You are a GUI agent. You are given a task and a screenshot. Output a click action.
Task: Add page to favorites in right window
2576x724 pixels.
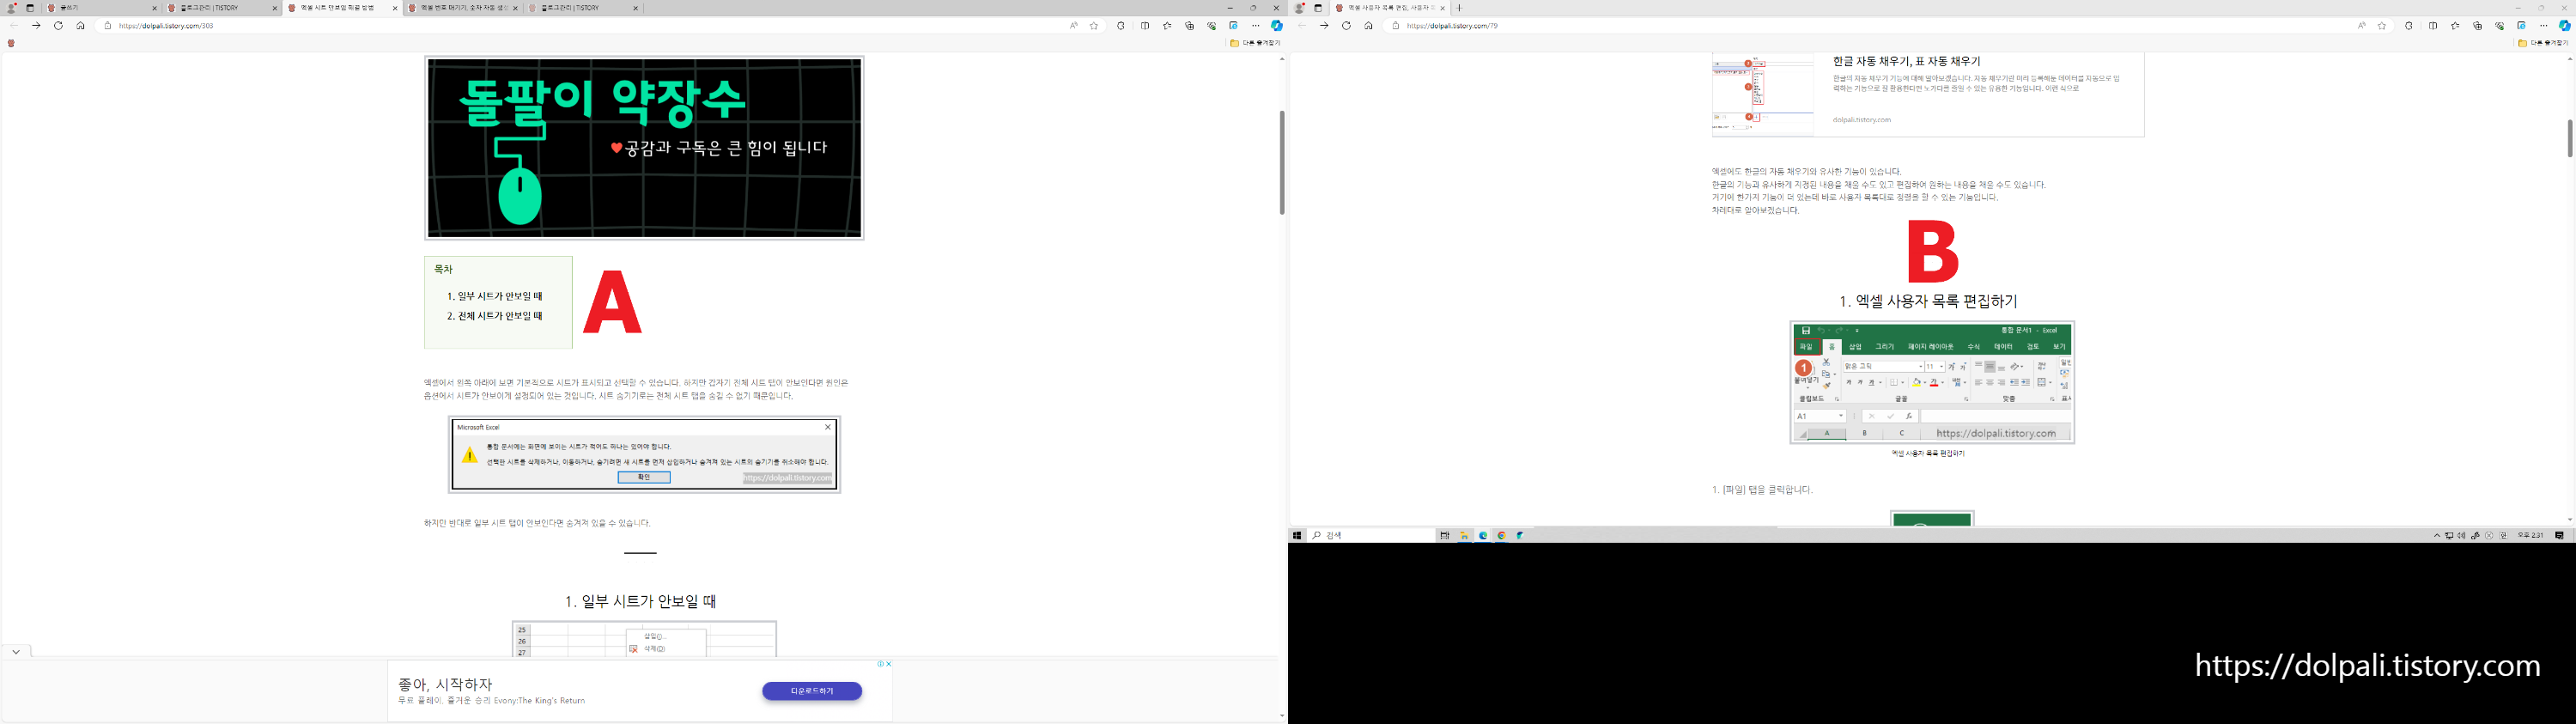point(2382,26)
